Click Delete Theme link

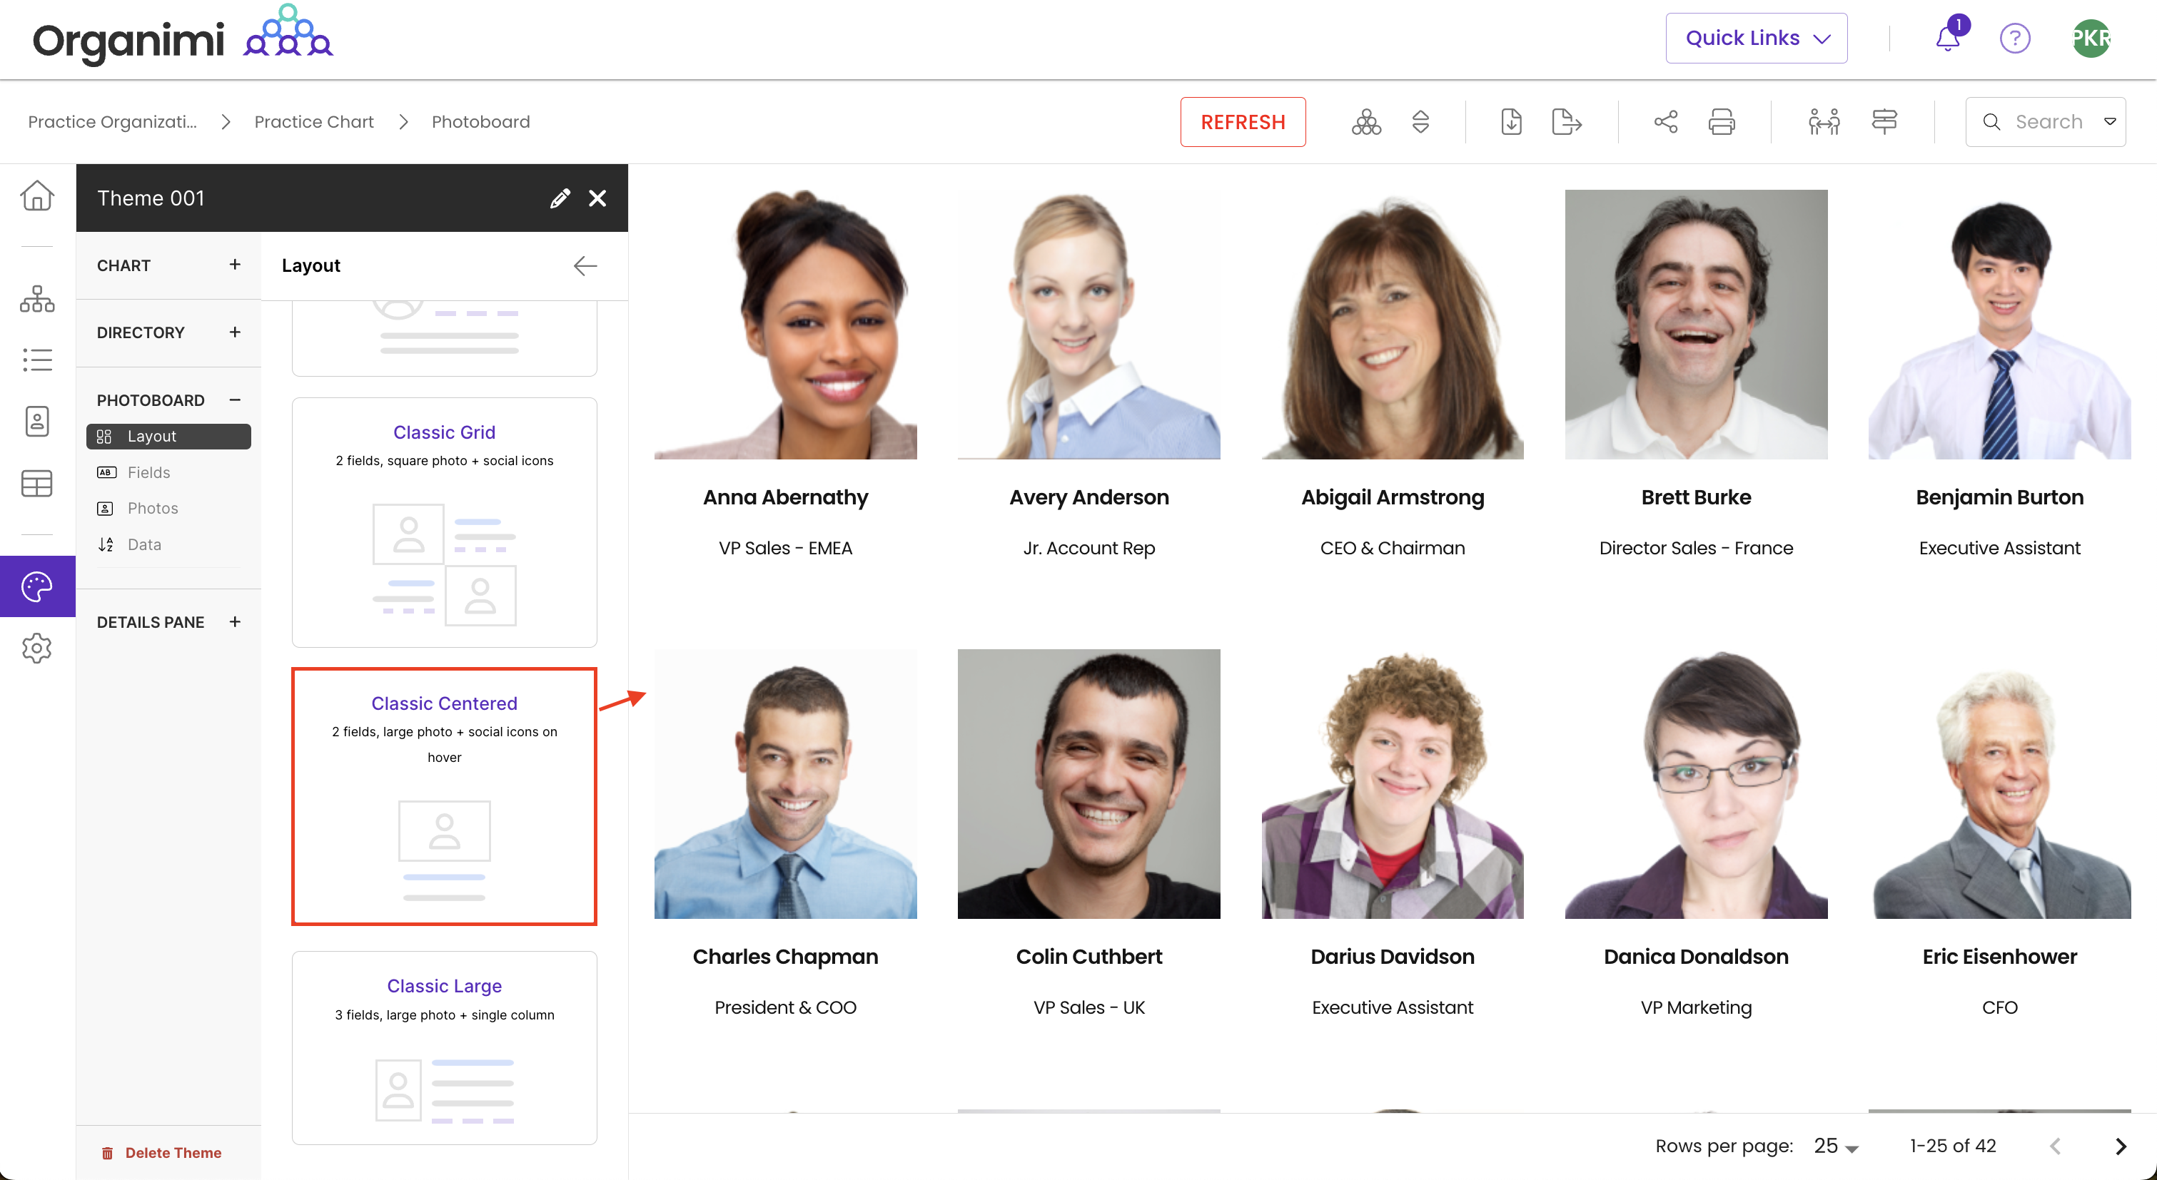(173, 1153)
